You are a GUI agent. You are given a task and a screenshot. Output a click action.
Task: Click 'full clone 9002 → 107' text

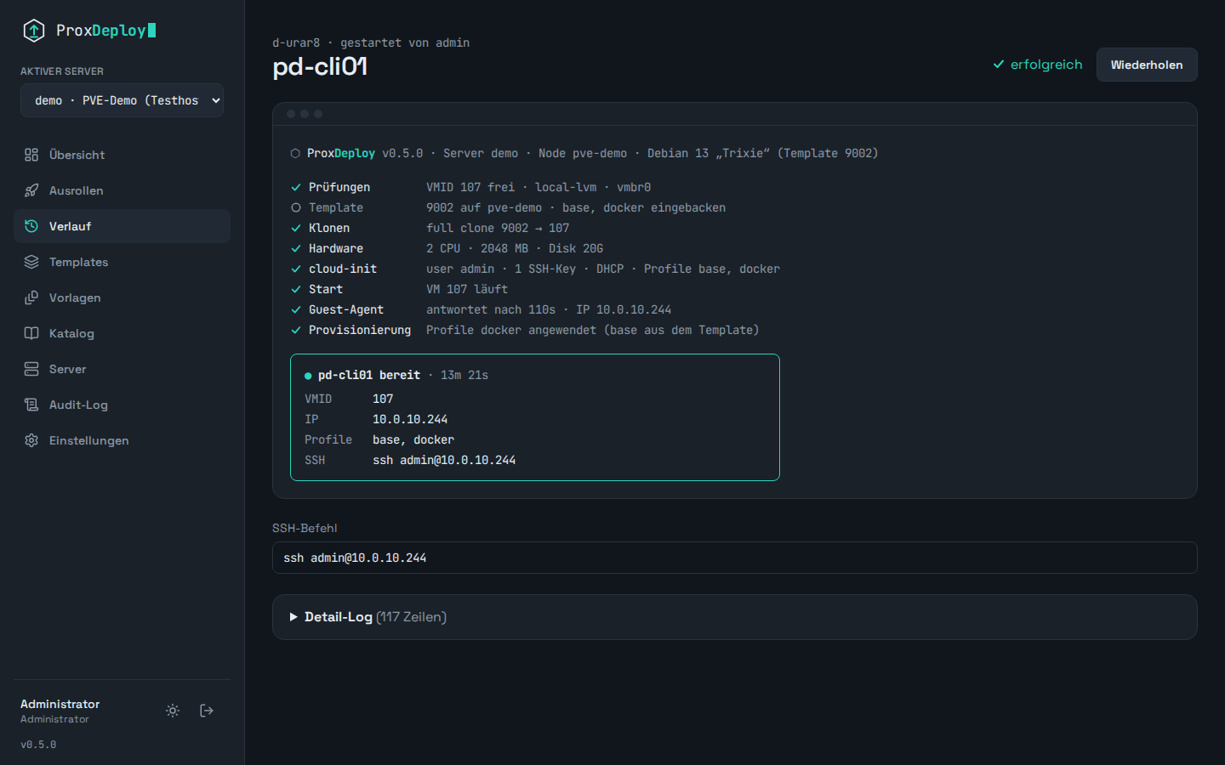(498, 228)
